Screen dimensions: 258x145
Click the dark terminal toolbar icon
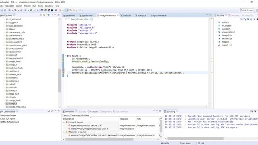[52, 10]
